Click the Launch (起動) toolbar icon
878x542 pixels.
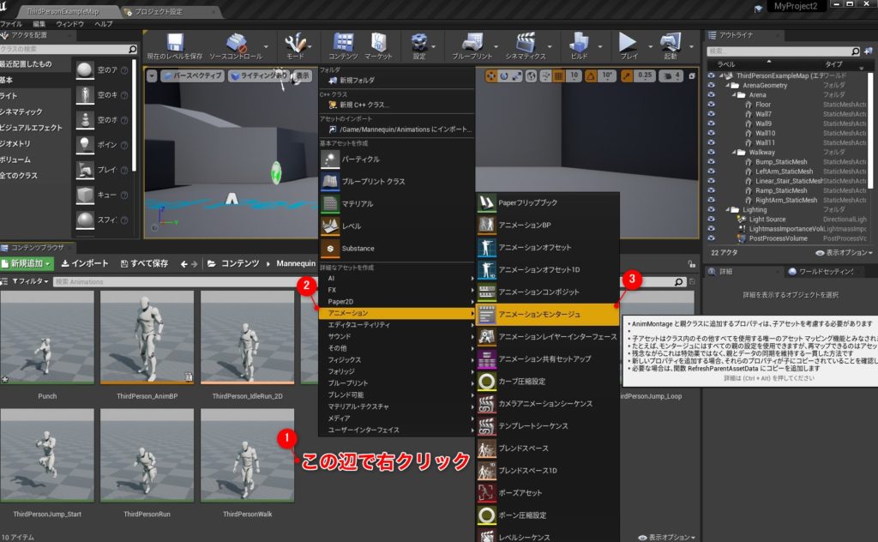(x=671, y=46)
